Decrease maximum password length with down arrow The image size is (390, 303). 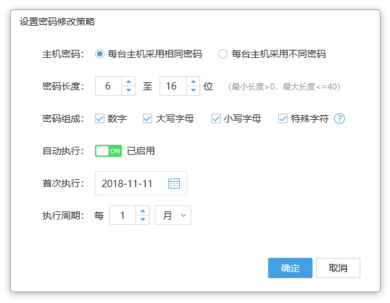pos(193,90)
